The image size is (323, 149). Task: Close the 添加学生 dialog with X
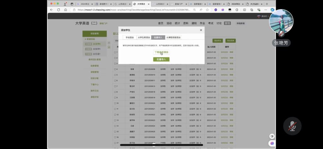tap(201, 30)
